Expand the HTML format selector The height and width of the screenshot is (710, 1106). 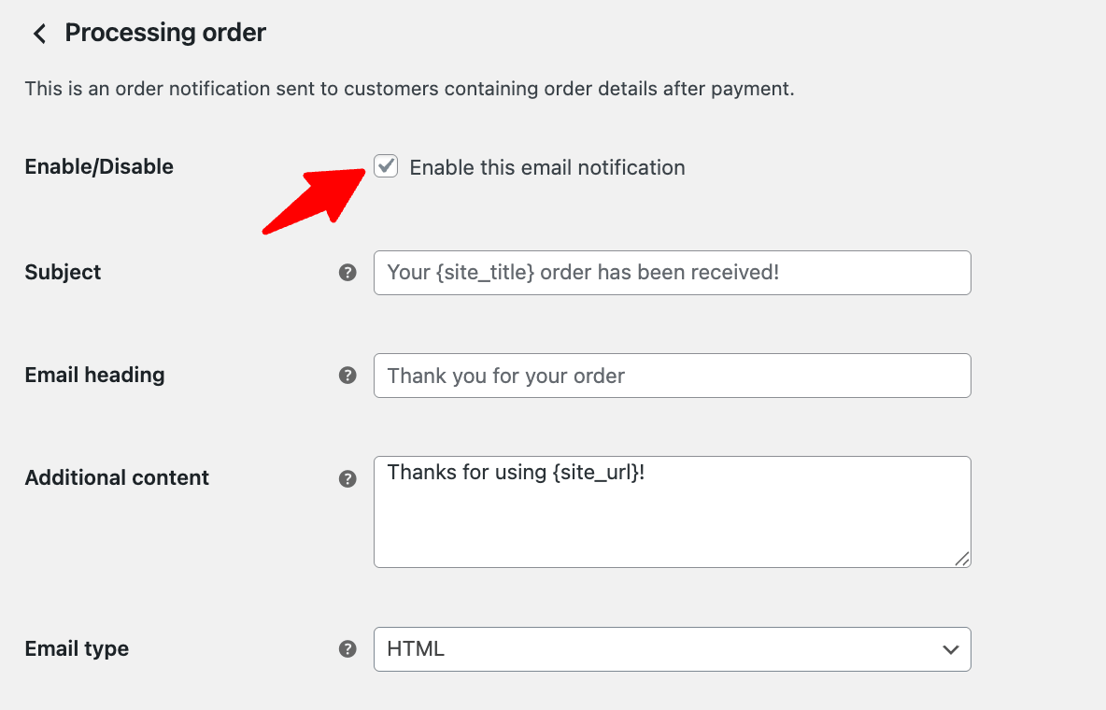point(672,648)
